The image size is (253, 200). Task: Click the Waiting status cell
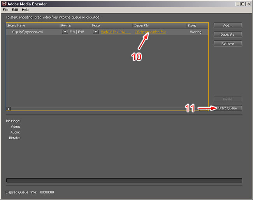tap(195, 32)
